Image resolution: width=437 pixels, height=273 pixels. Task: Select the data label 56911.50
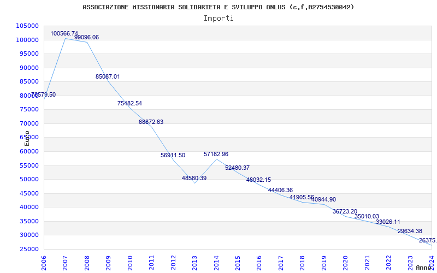173,156
